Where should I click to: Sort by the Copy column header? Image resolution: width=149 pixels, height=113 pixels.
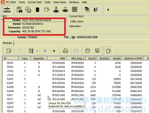coord(25,59)
